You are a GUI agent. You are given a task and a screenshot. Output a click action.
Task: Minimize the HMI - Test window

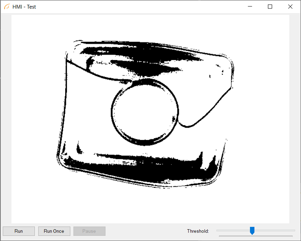pyautogui.click(x=250, y=7)
